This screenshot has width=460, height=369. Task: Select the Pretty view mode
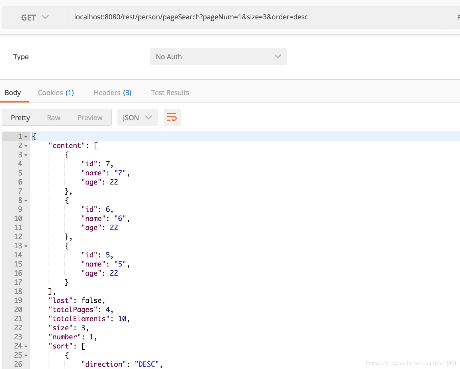tap(20, 118)
